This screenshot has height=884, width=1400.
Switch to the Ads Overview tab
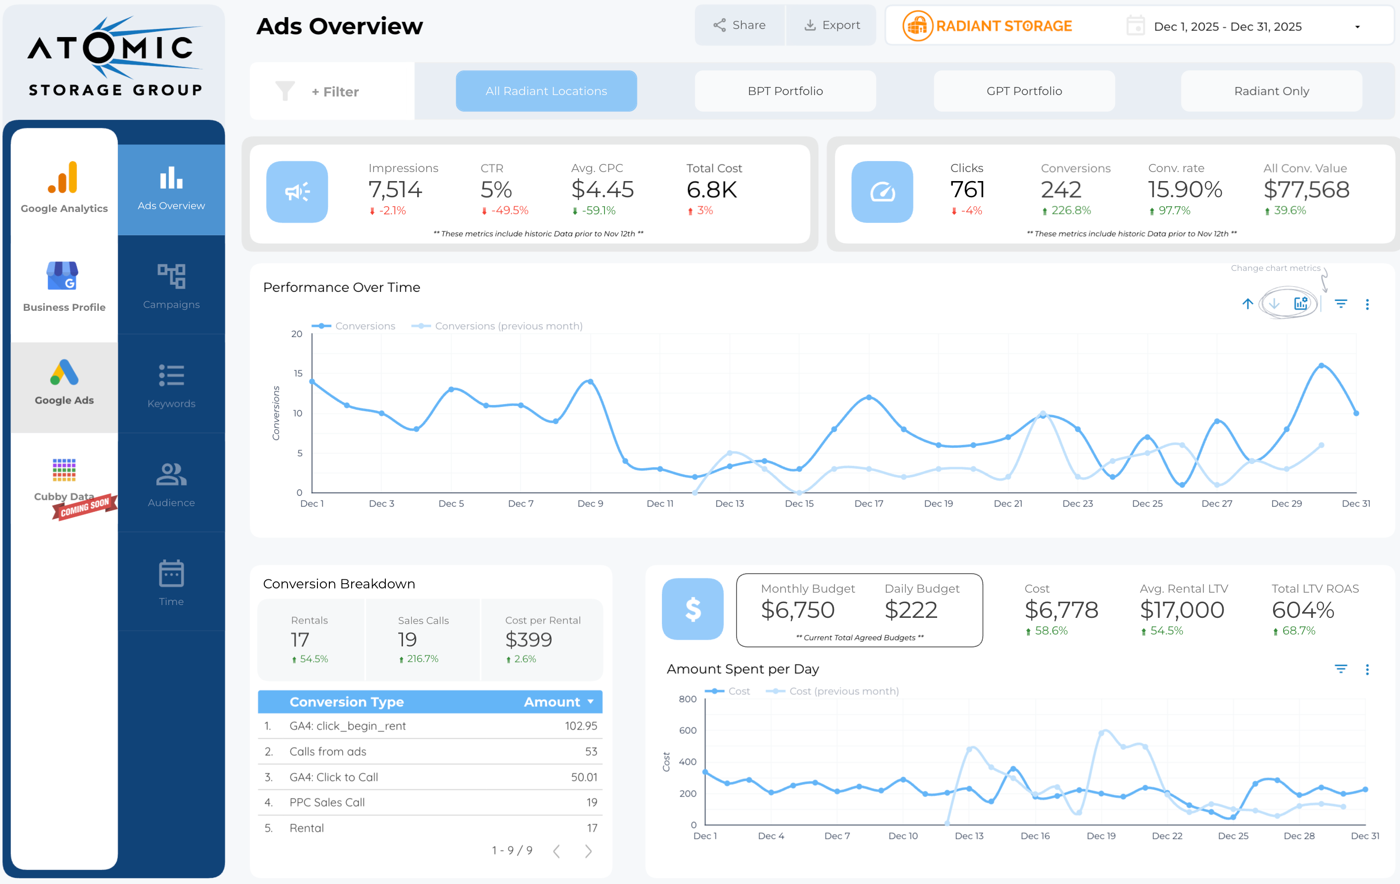171,189
